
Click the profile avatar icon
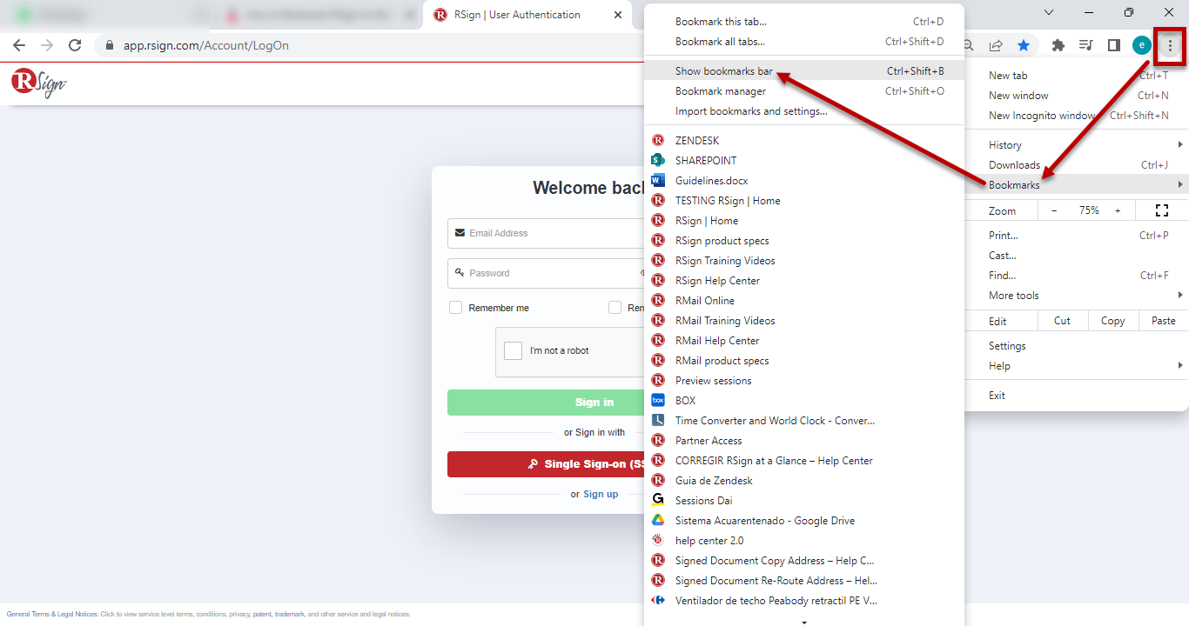[1141, 45]
